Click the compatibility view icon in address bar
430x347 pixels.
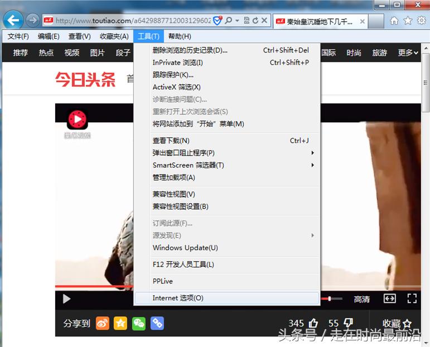pos(247,20)
